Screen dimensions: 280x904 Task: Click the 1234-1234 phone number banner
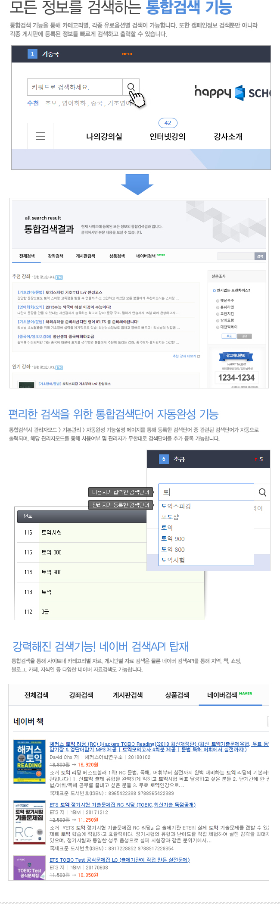[236, 378]
